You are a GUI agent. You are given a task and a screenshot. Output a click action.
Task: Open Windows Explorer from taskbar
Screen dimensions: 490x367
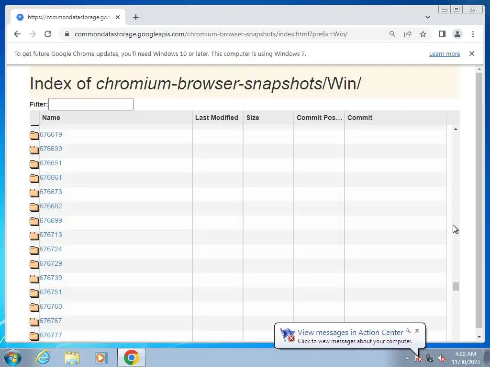click(x=72, y=357)
